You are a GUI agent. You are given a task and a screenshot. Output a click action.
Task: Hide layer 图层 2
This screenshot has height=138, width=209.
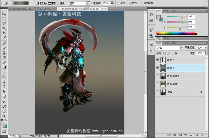point(158,60)
